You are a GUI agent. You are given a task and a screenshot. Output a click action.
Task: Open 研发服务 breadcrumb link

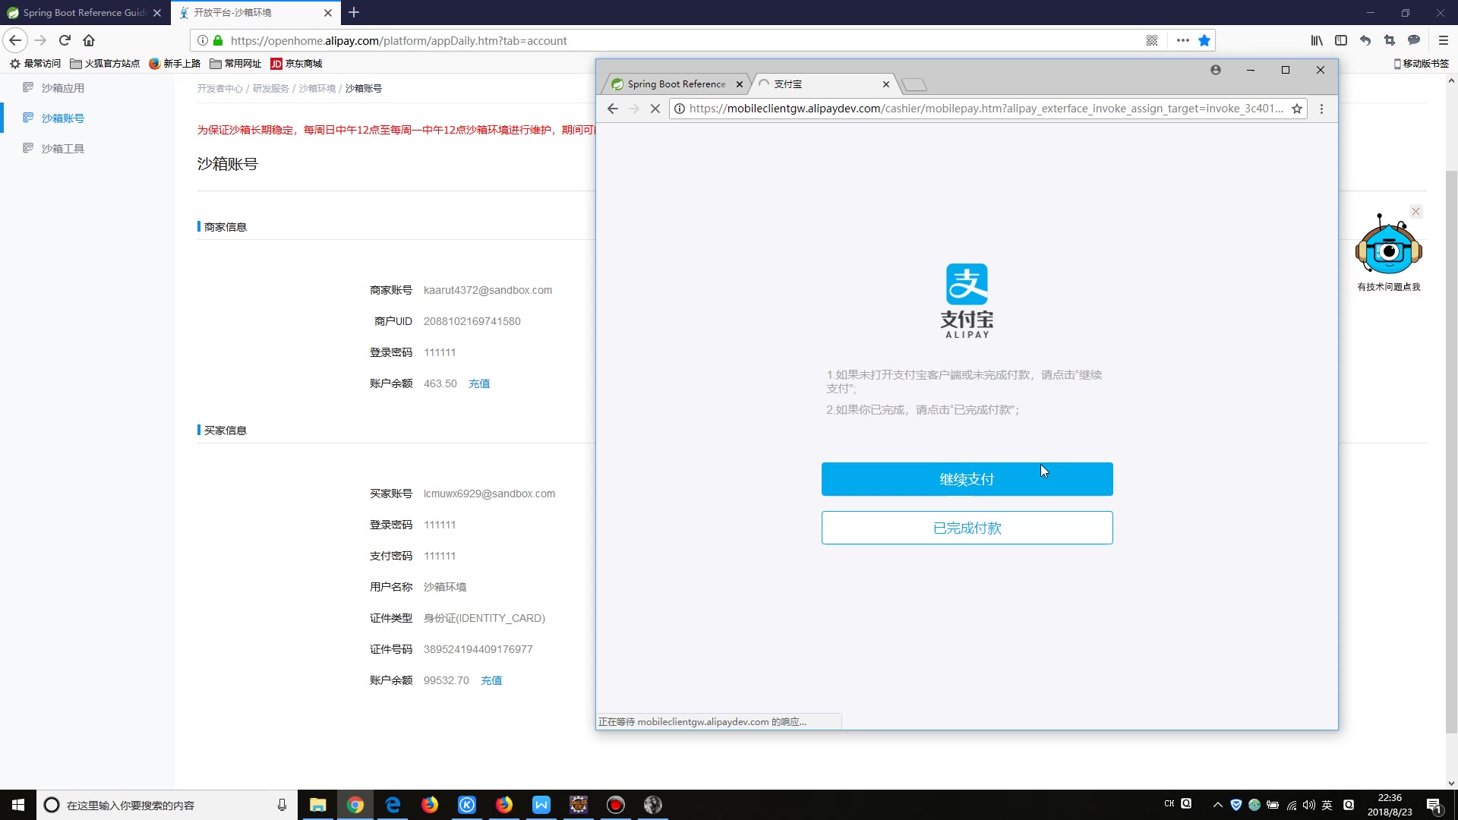[271, 89]
